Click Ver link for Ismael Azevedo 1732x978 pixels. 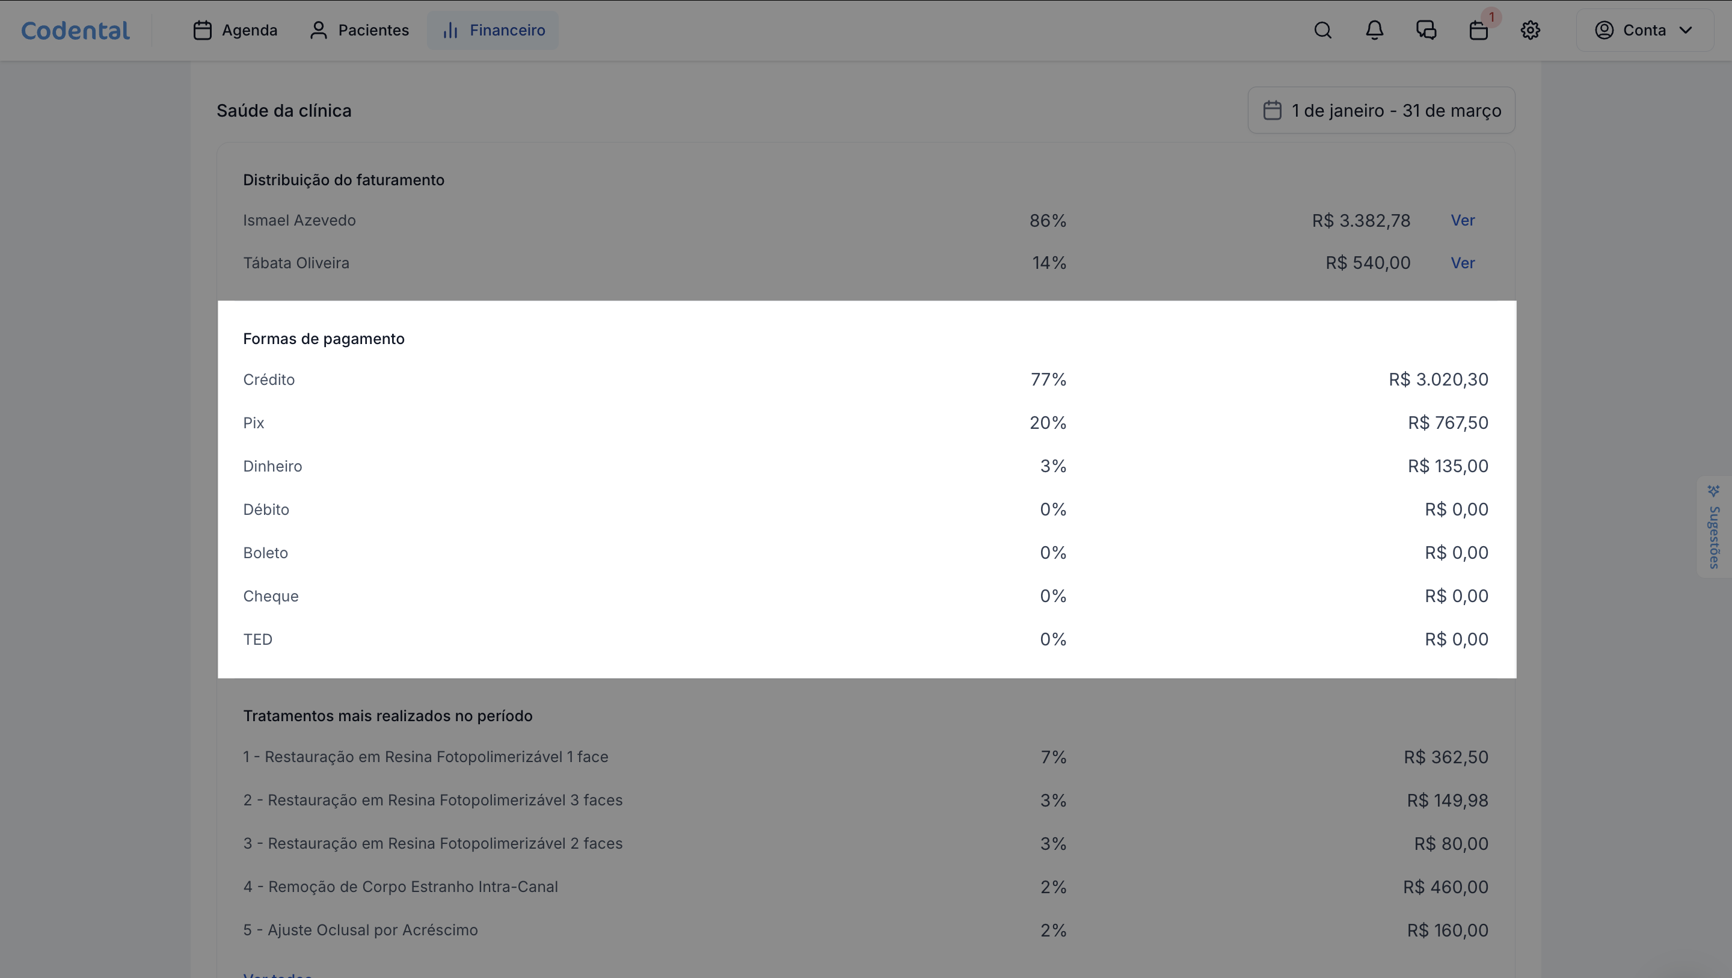click(x=1463, y=221)
